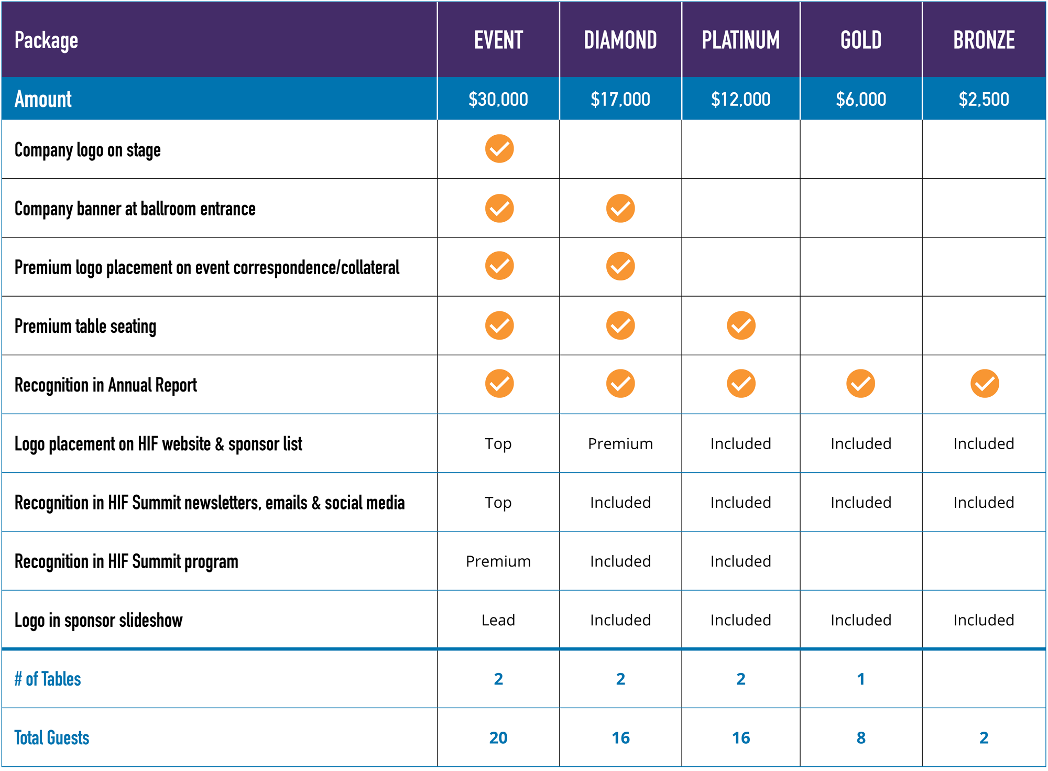Click the $30,000 EVENT amount
The image size is (1048, 771).
click(x=498, y=99)
